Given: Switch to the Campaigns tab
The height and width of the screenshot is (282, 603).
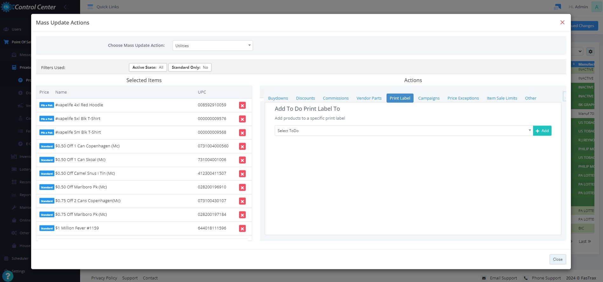Looking at the screenshot, I should [429, 98].
